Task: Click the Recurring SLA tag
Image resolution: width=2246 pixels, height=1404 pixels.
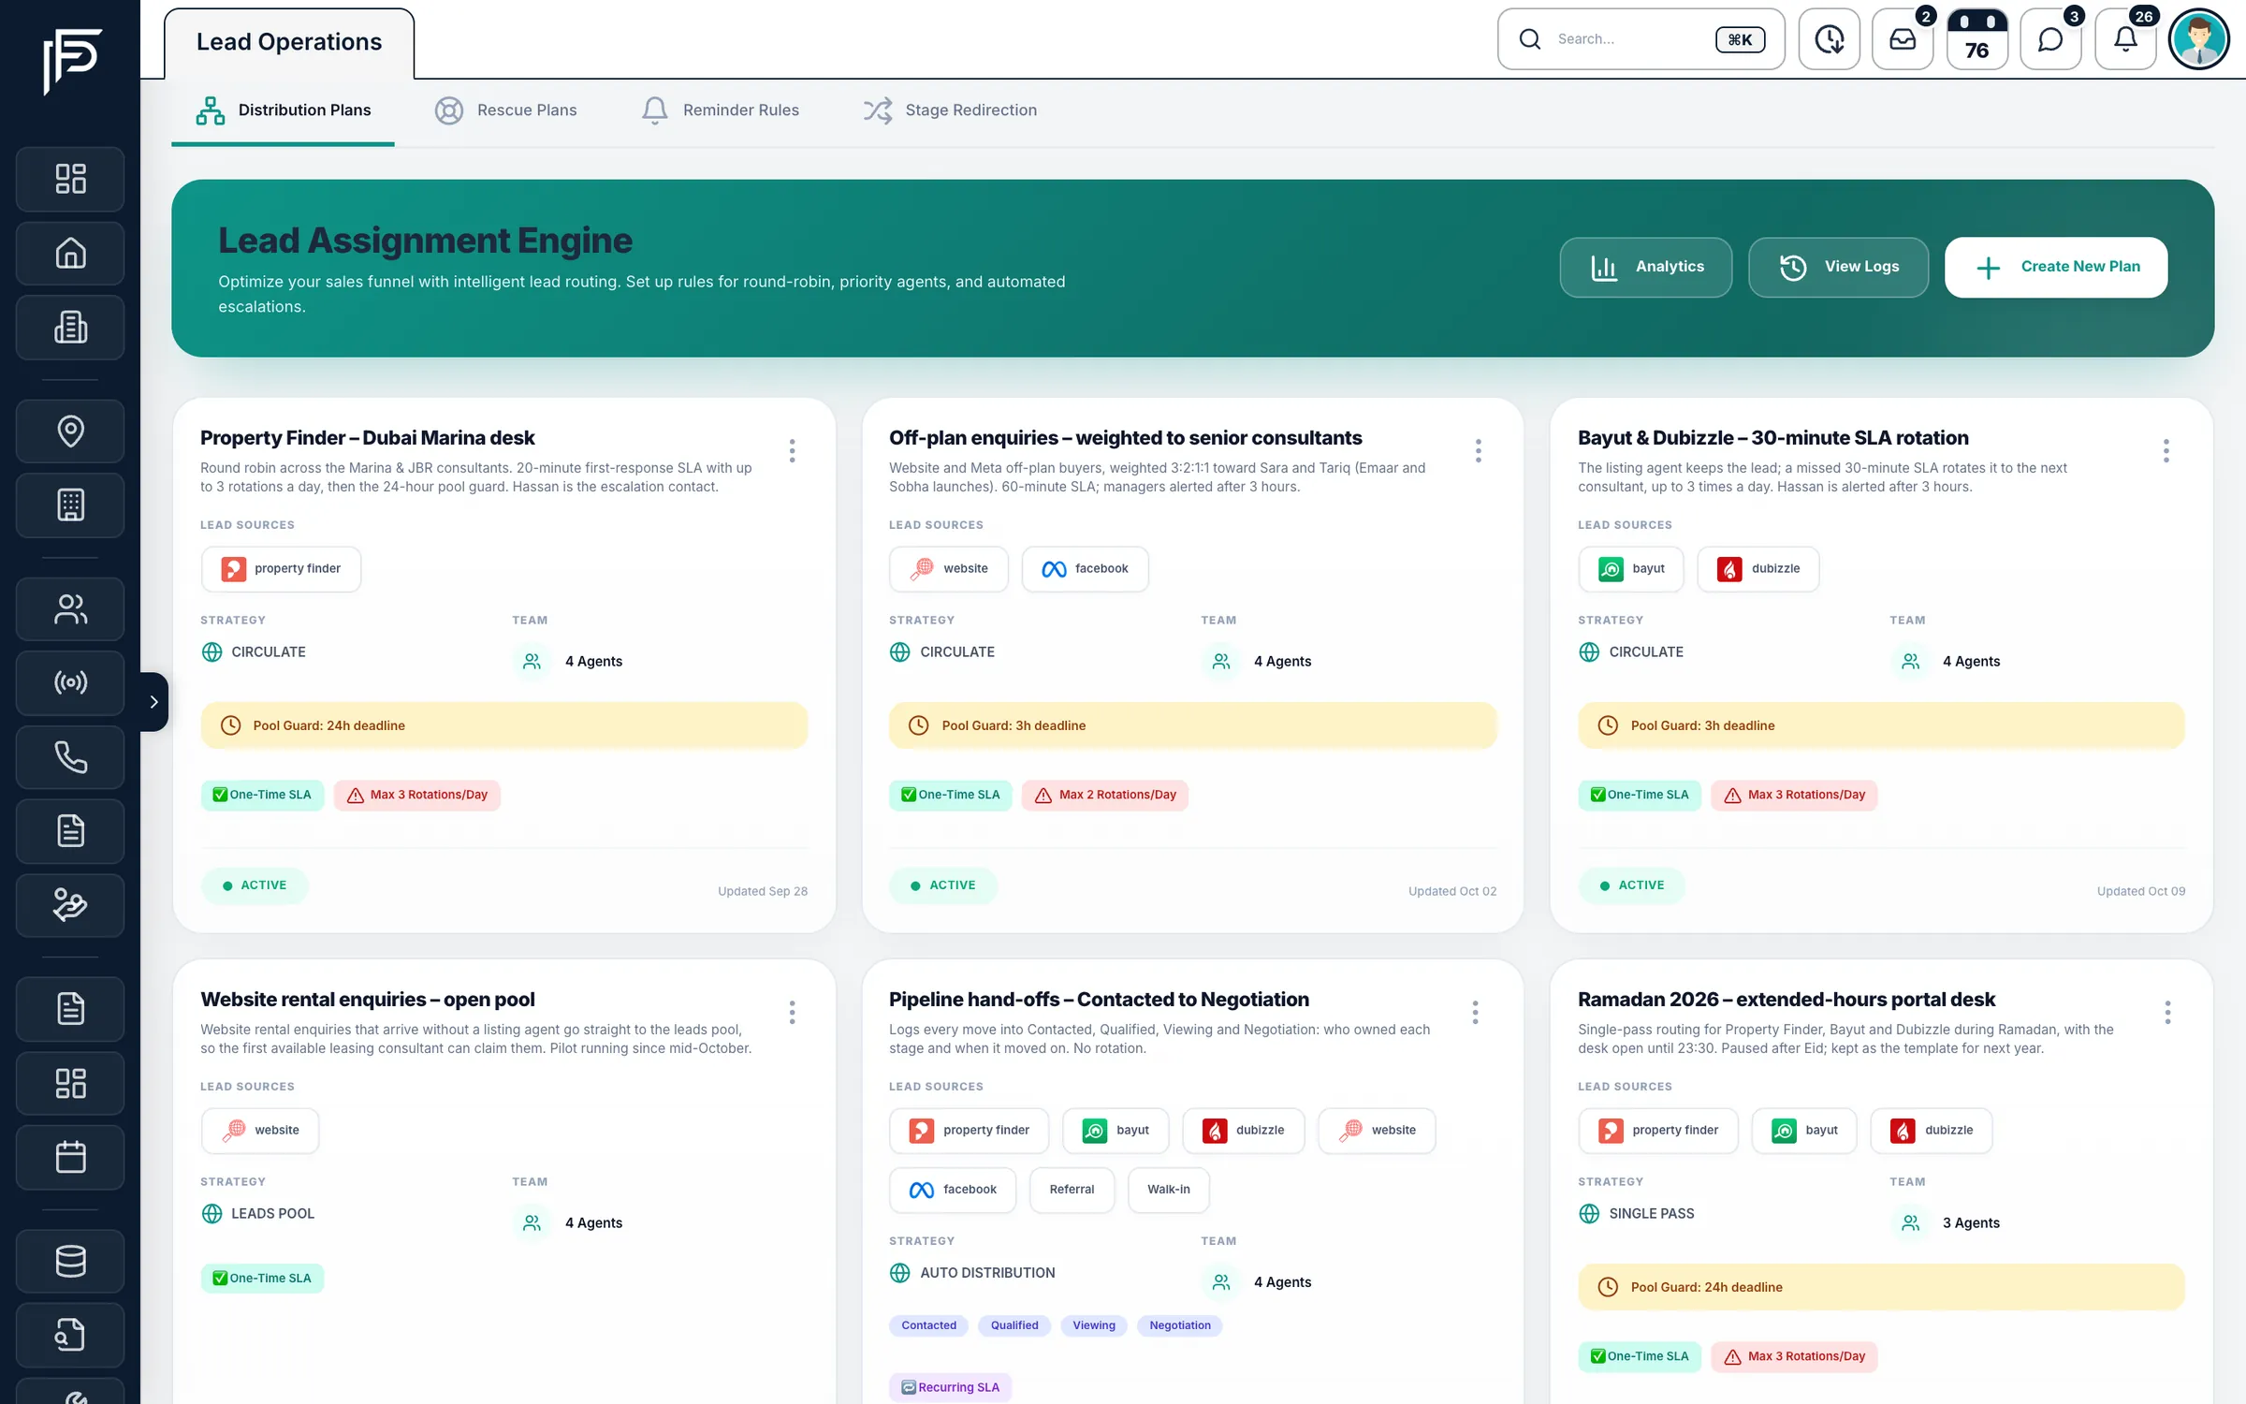Action: pyautogui.click(x=951, y=1387)
